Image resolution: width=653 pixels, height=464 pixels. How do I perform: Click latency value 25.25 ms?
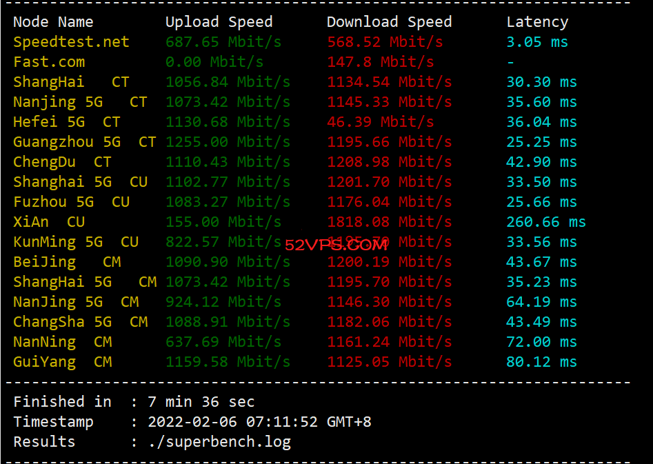point(542,142)
